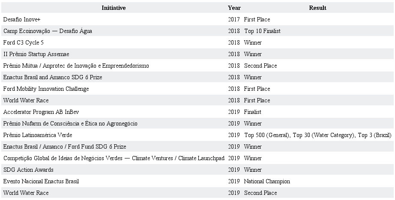Screen dimensions: 395x200
Task: Select the Ford C3 Cycle 5 cell
Action: (24, 42)
